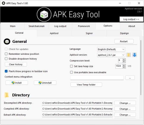Minimize the APK Easy Tool window
Image resolution: width=144 pixels, height=125 pixels.
click(x=120, y=3)
